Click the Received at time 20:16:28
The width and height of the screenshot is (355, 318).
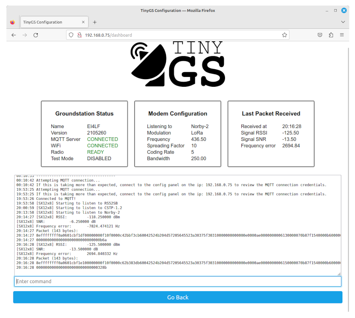tap(292, 127)
